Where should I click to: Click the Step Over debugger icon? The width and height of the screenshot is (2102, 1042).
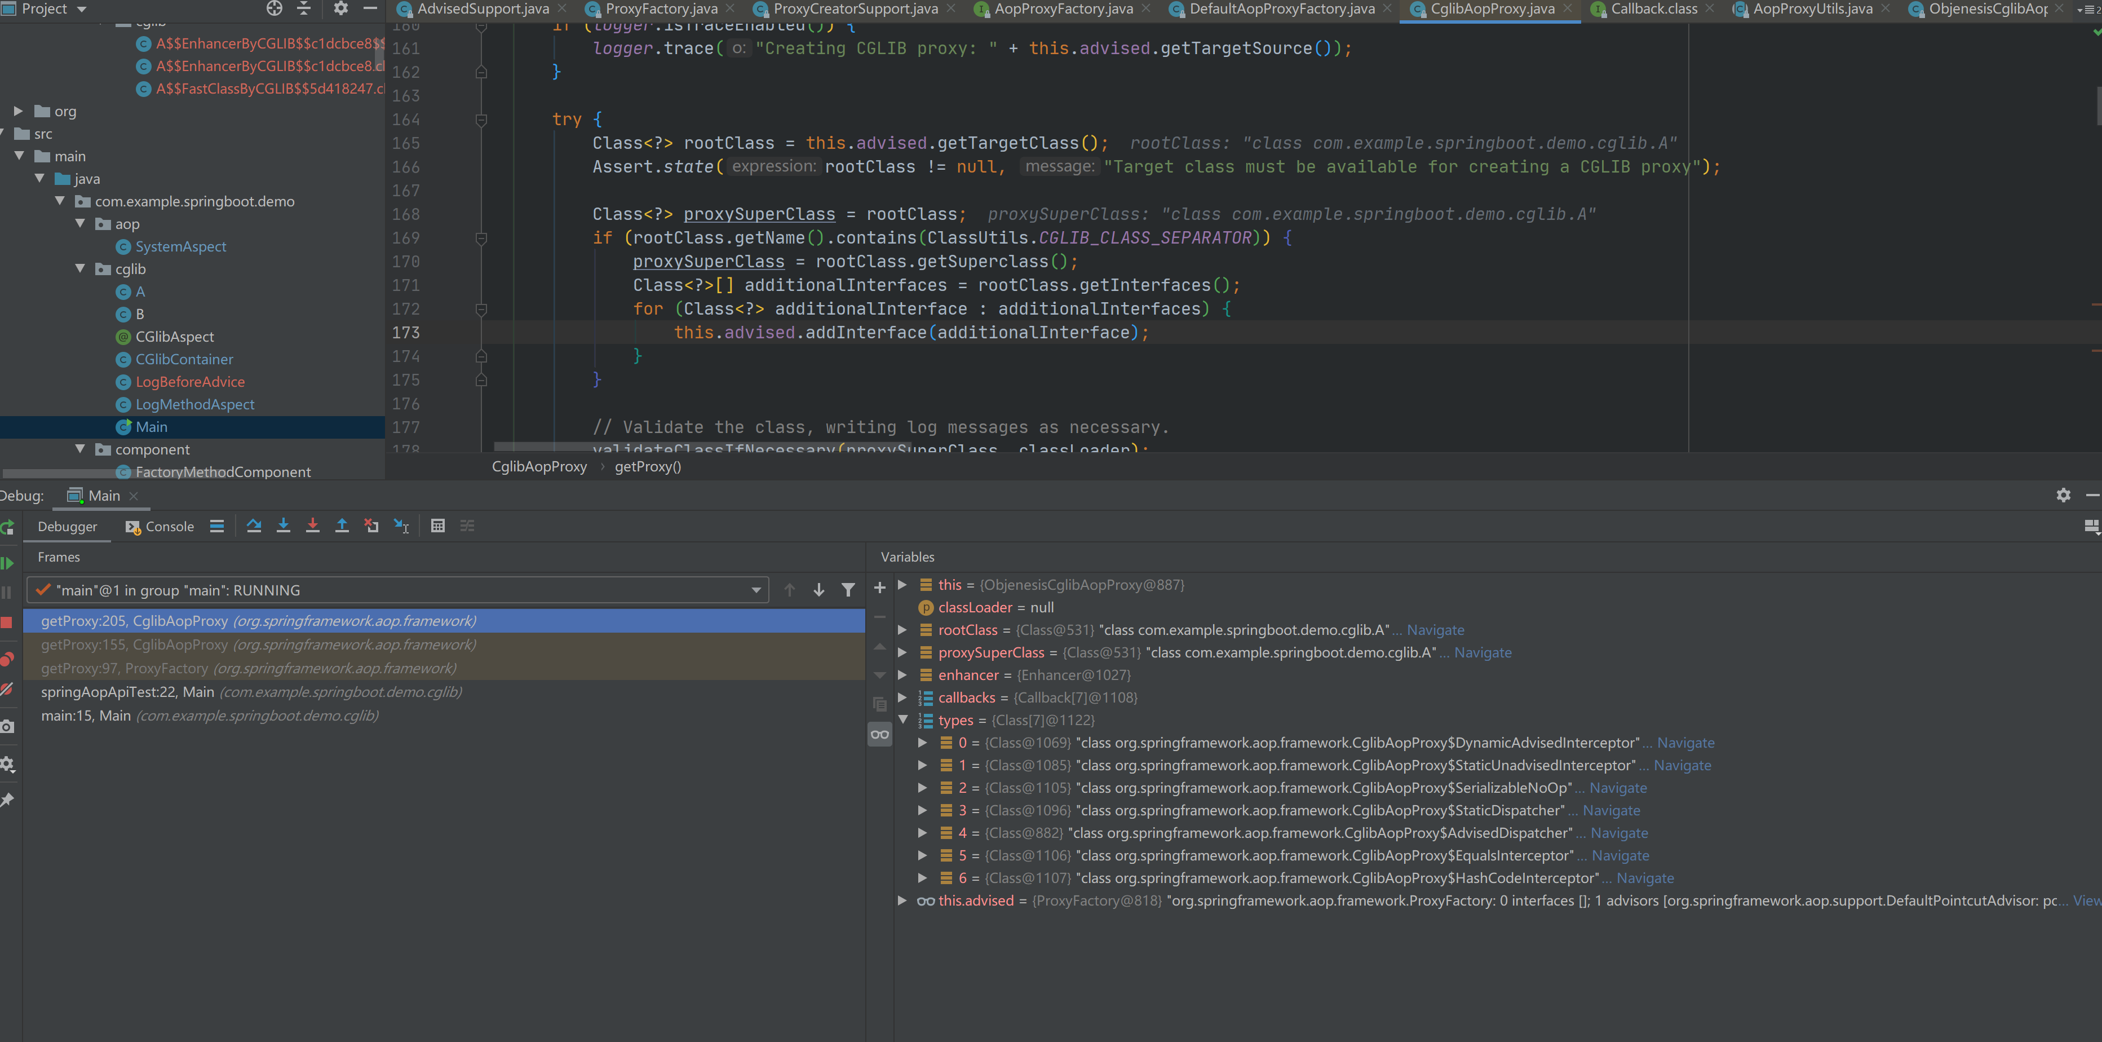coord(254,526)
